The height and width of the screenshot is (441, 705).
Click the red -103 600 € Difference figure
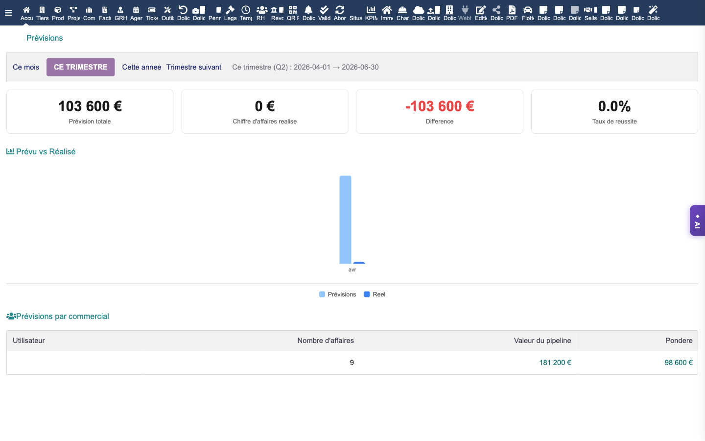[x=440, y=106]
